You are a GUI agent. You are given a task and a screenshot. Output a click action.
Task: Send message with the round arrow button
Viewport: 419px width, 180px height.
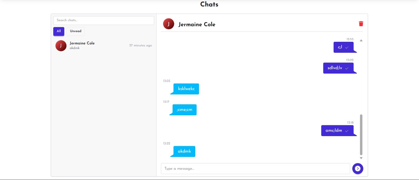358,168
